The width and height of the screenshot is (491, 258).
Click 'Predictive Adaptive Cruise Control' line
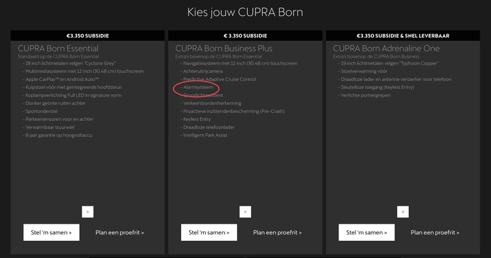click(220, 80)
